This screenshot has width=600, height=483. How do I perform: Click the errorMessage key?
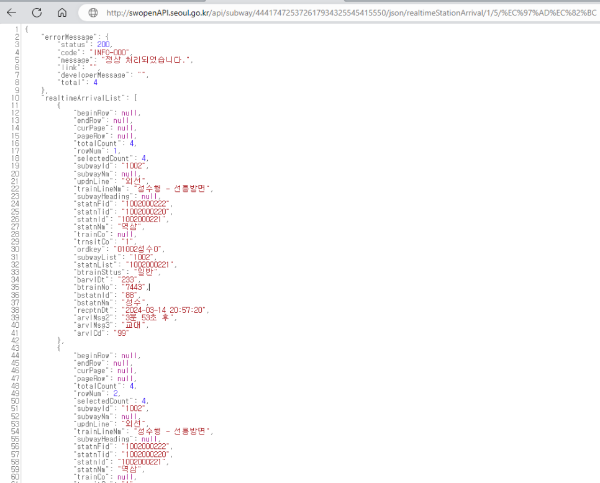(69, 37)
